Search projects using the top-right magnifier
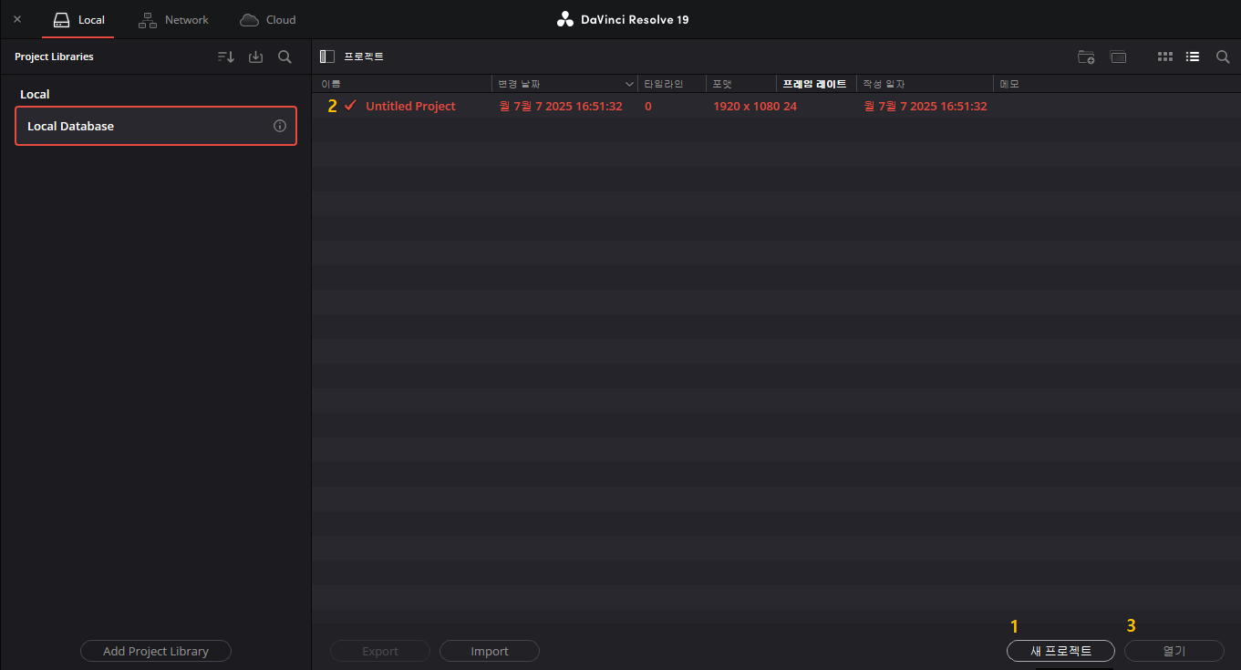 pyautogui.click(x=1223, y=57)
